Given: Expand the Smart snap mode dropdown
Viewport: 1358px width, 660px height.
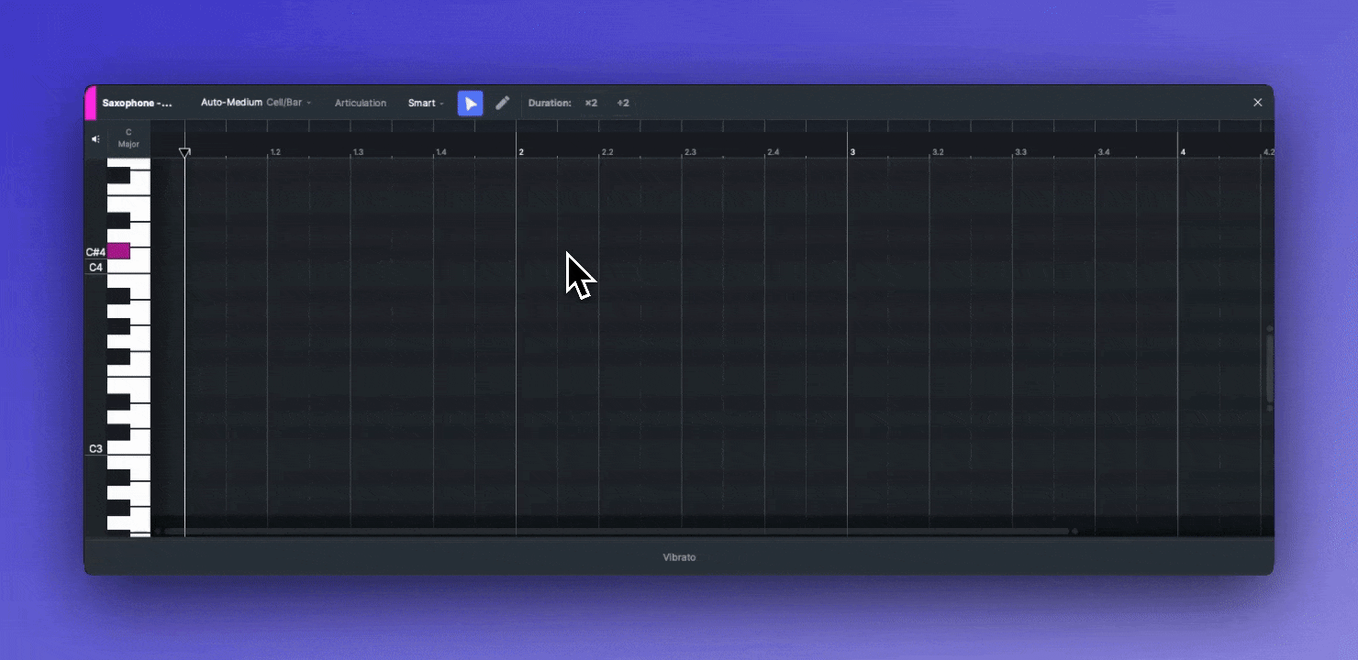Looking at the screenshot, I should click(426, 104).
